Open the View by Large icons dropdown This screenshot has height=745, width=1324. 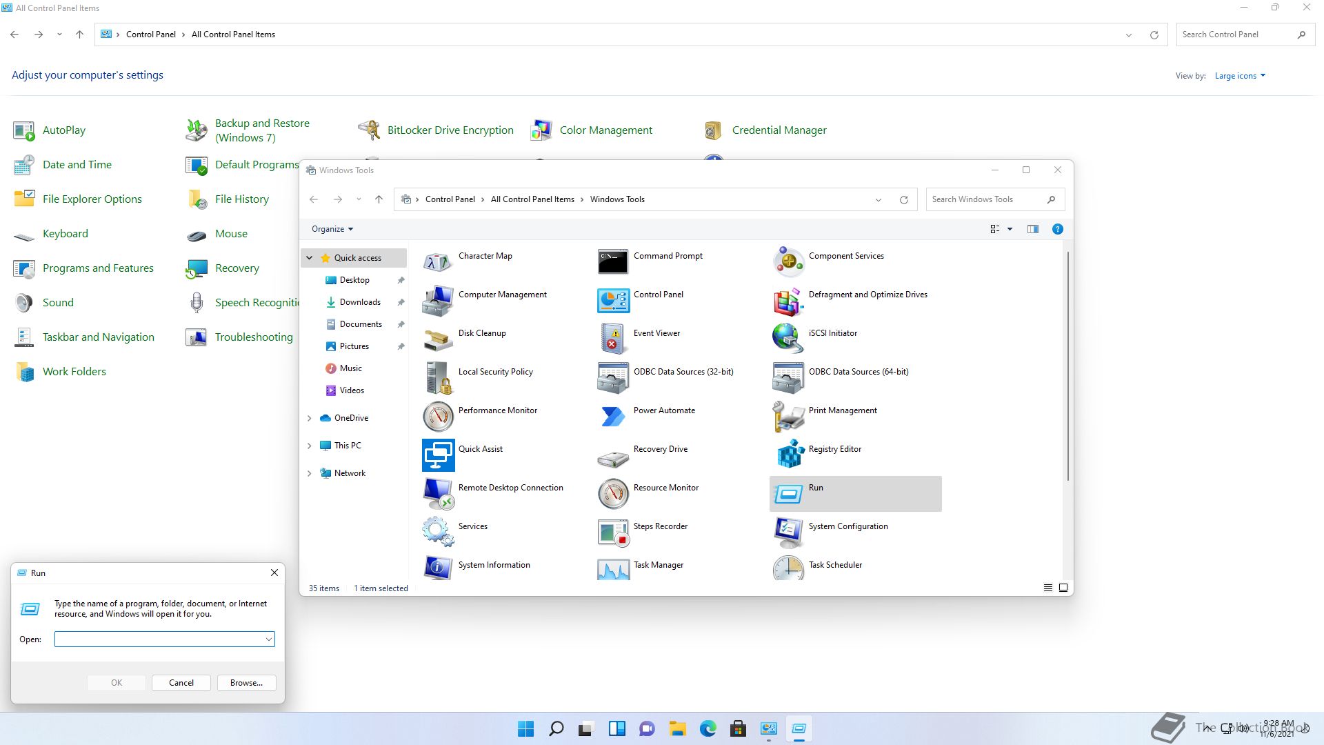tap(1240, 76)
